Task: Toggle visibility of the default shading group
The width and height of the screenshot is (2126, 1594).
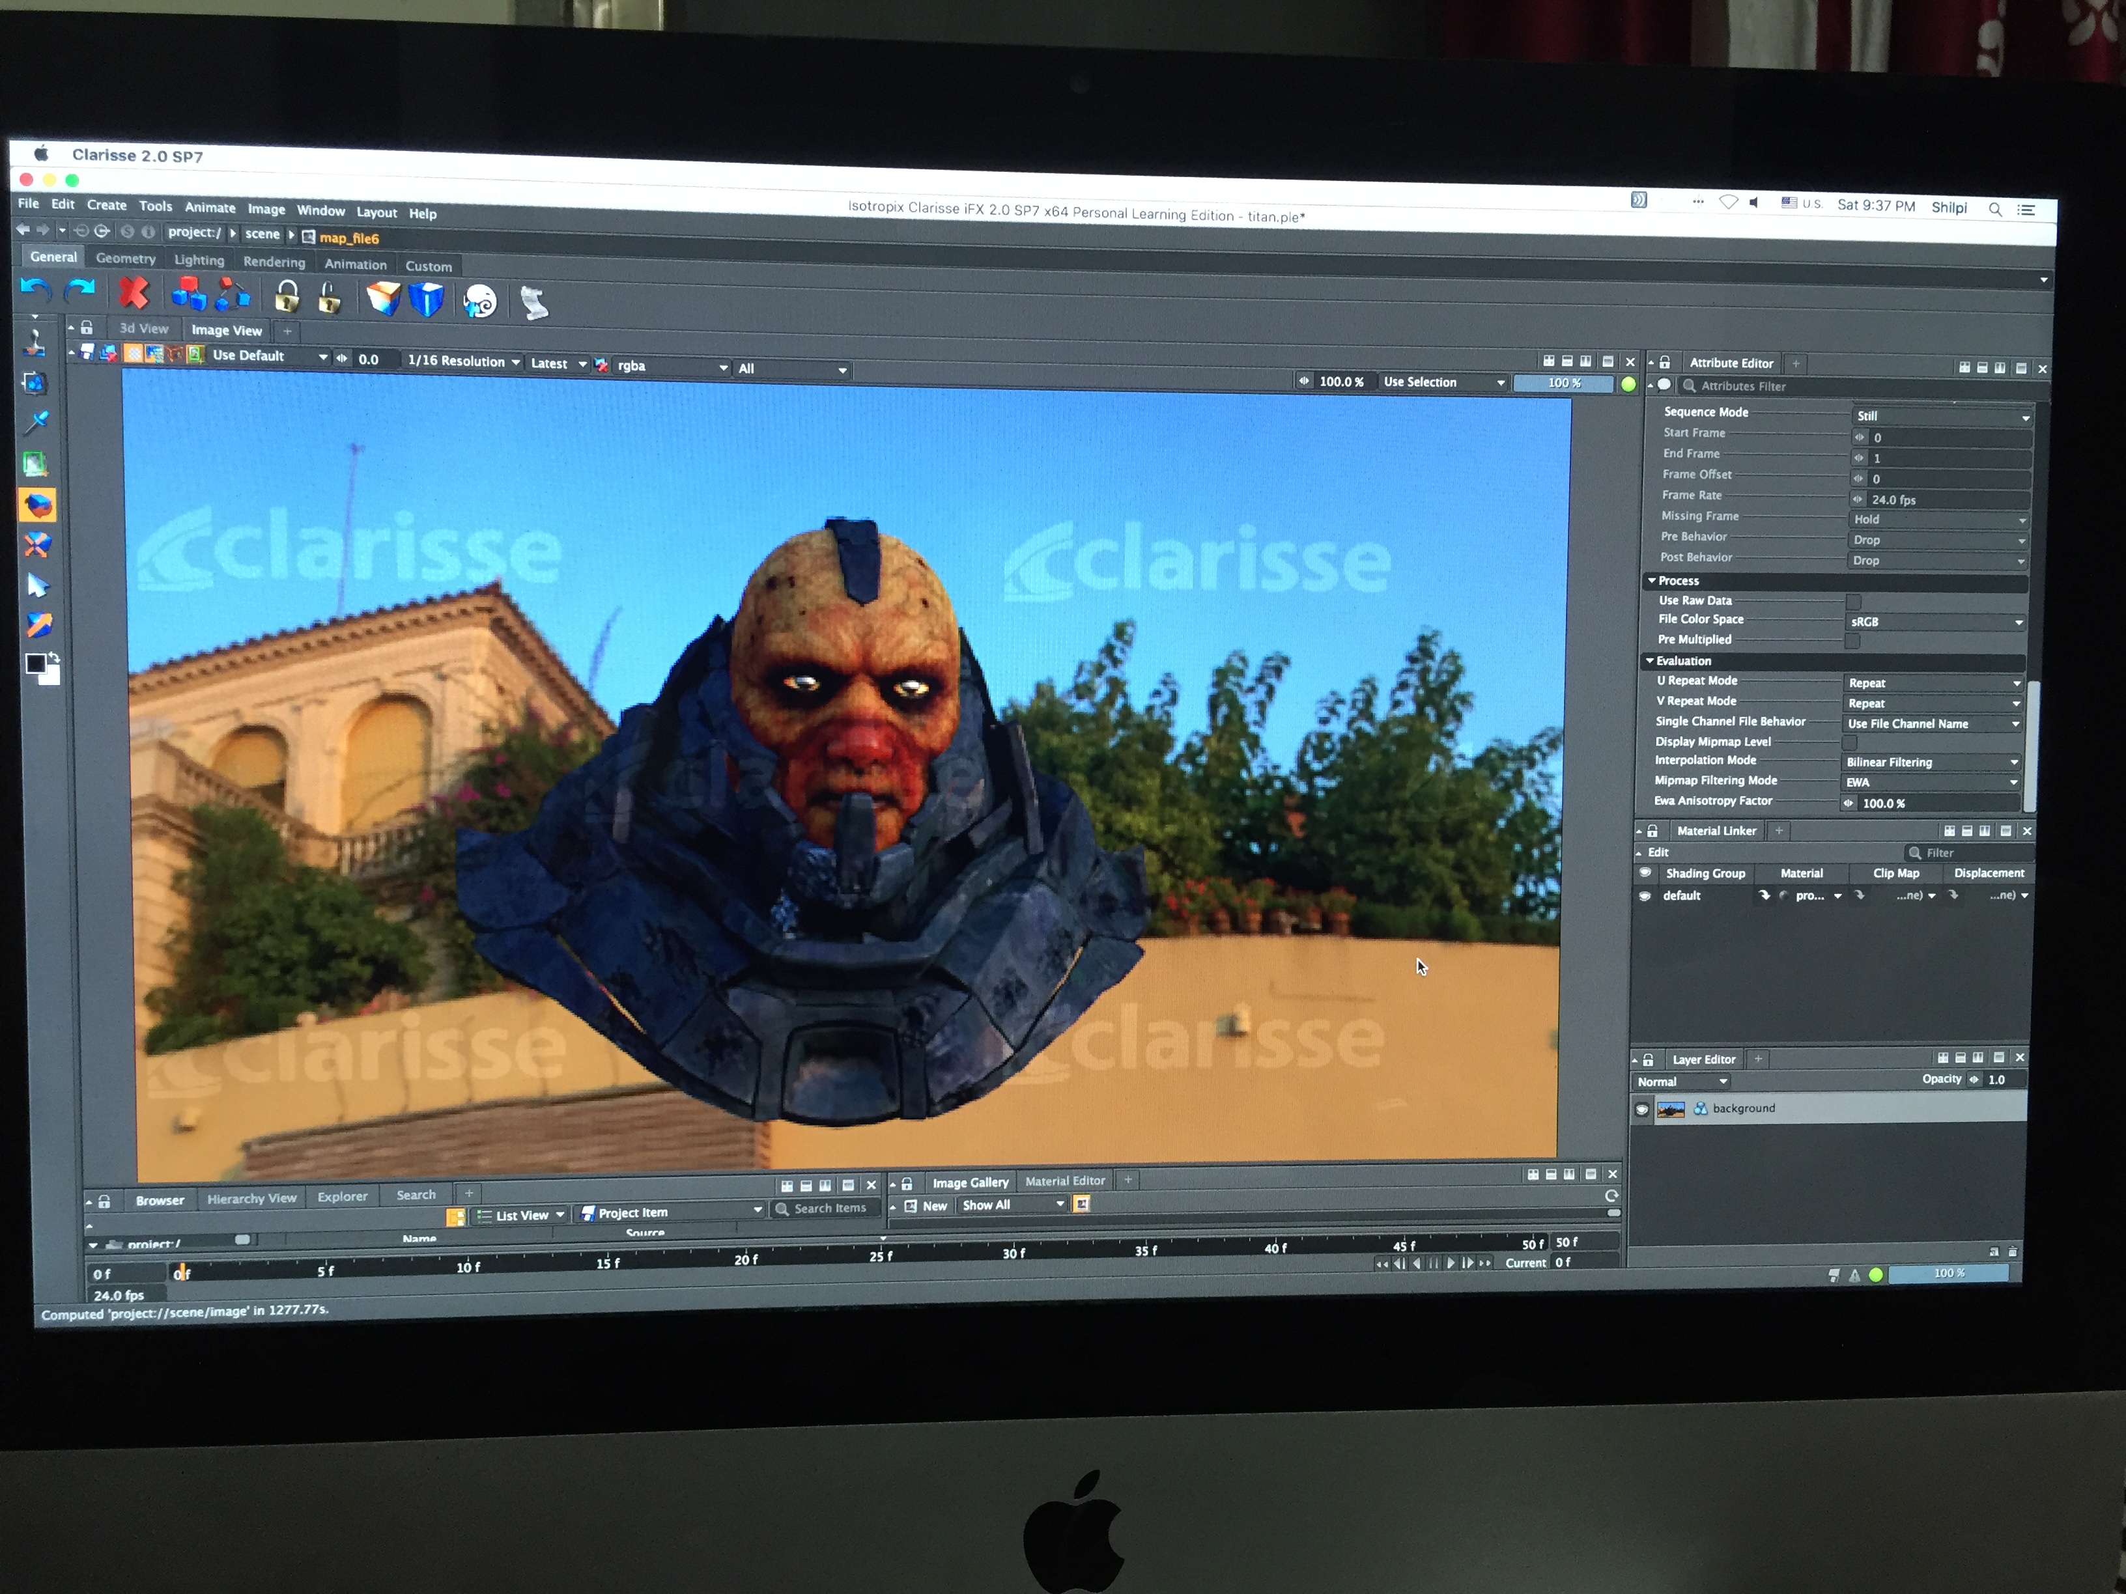Action: tap(1645, 895)
